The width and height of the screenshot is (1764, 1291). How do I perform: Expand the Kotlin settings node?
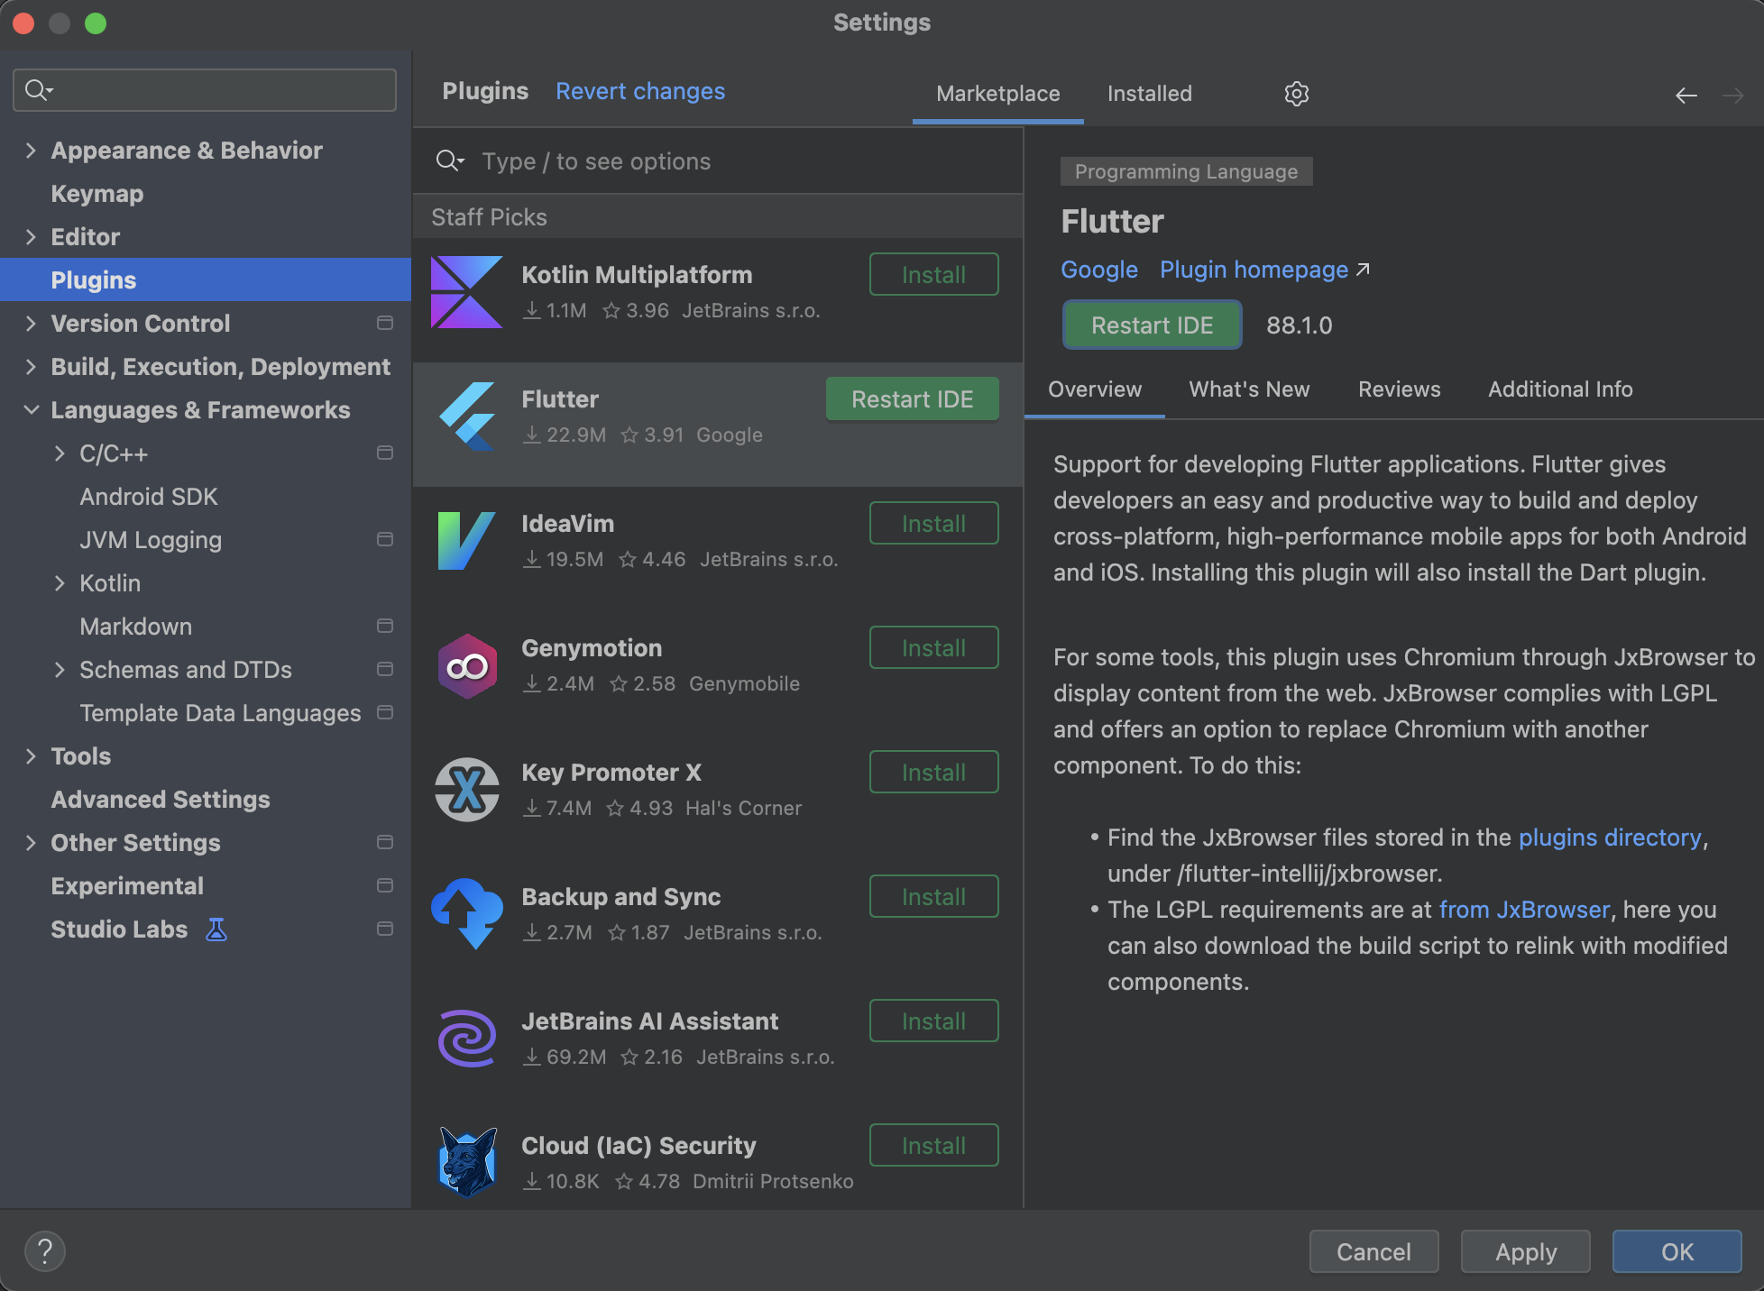[60, 583]
